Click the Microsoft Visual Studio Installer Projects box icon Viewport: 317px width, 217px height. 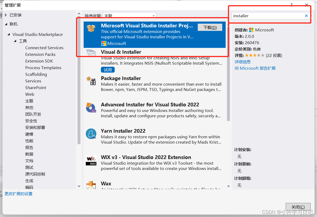(91, 28)
